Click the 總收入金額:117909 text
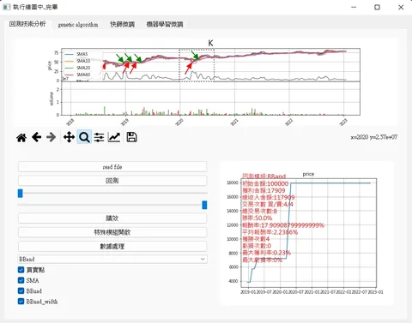Viewport: 412px width, 323px height. point(269,197)
